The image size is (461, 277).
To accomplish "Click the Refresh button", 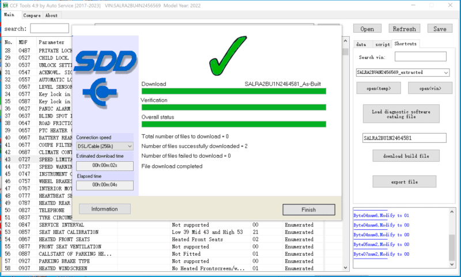I will [404, 29].
